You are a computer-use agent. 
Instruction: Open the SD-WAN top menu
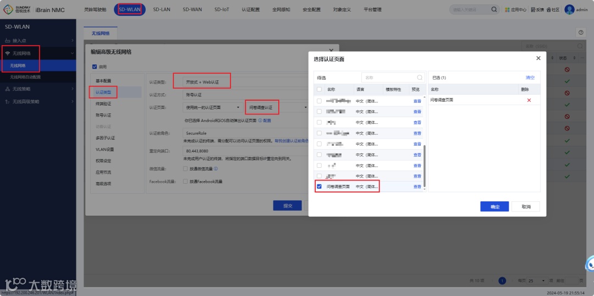click(x=192, y=10)
